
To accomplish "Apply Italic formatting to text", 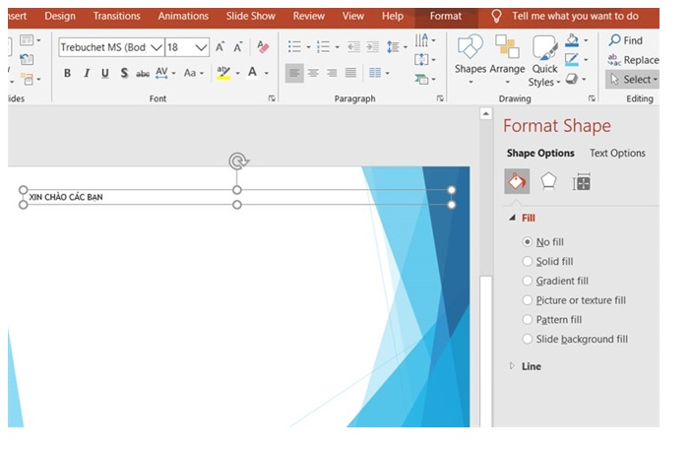I will (86, 73).
